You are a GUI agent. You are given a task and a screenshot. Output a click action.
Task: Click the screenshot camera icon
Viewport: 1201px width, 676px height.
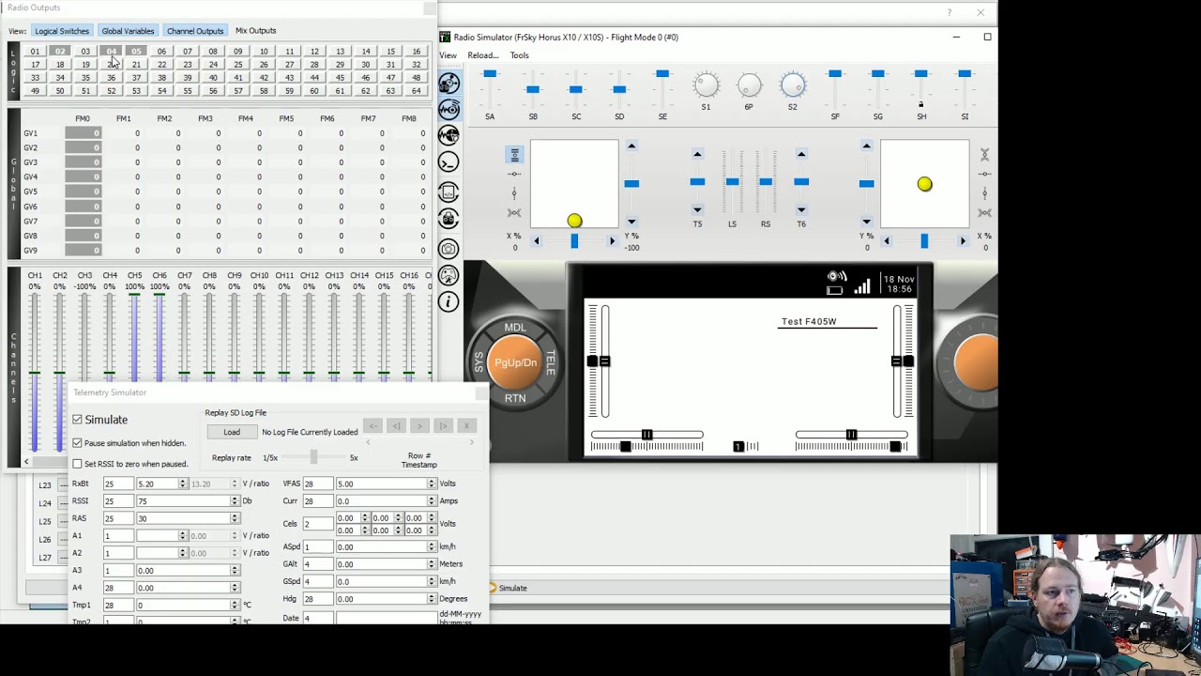pos(448,249)
